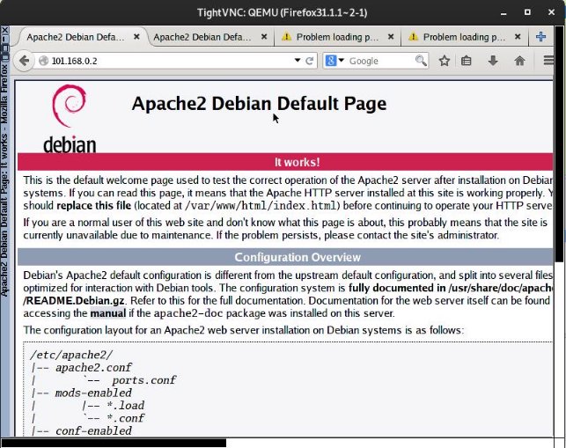The width and height of the screenshot is (566, 448).
Task: Click the 'Apache2 Debian Default Page' title
Action: [x=259, y=104]
